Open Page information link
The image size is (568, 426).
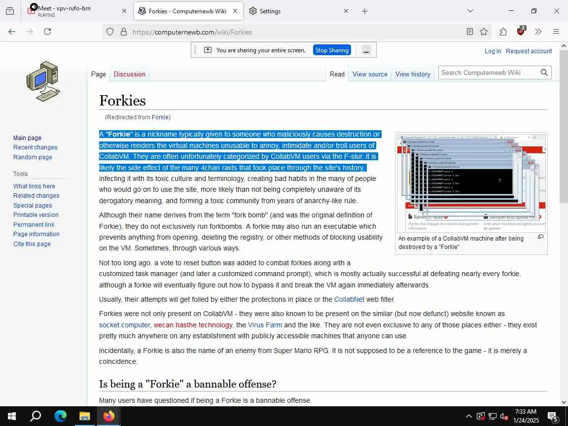click(36, 234)
